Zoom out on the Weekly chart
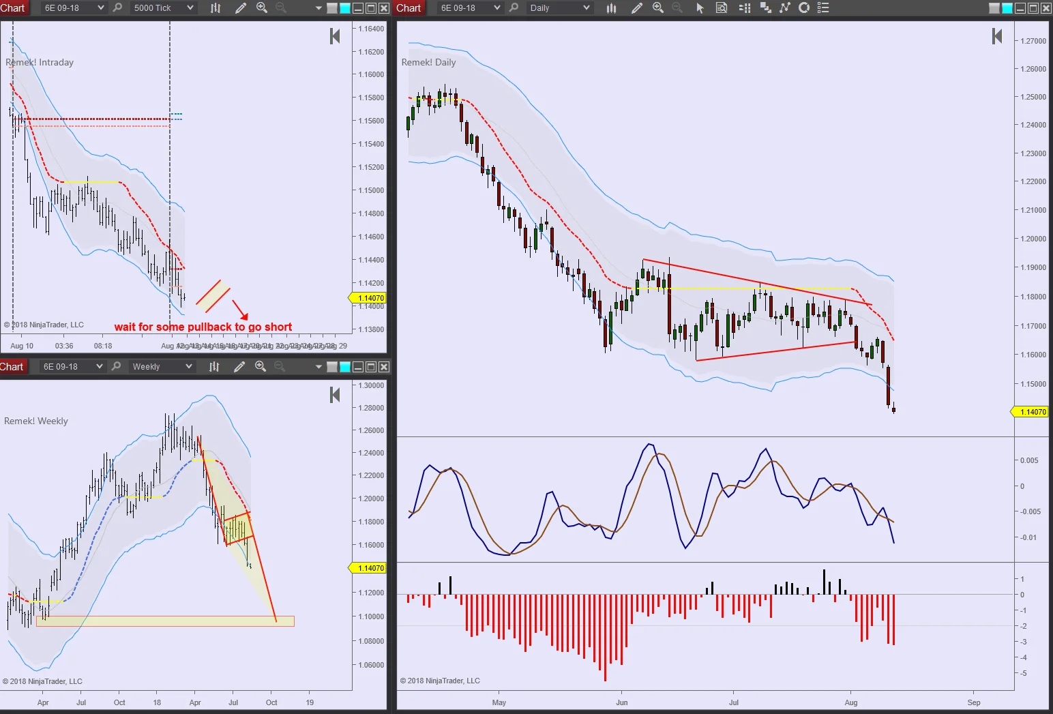The width and height of the screenshot is (1053, 714). (x=279, y=366)
